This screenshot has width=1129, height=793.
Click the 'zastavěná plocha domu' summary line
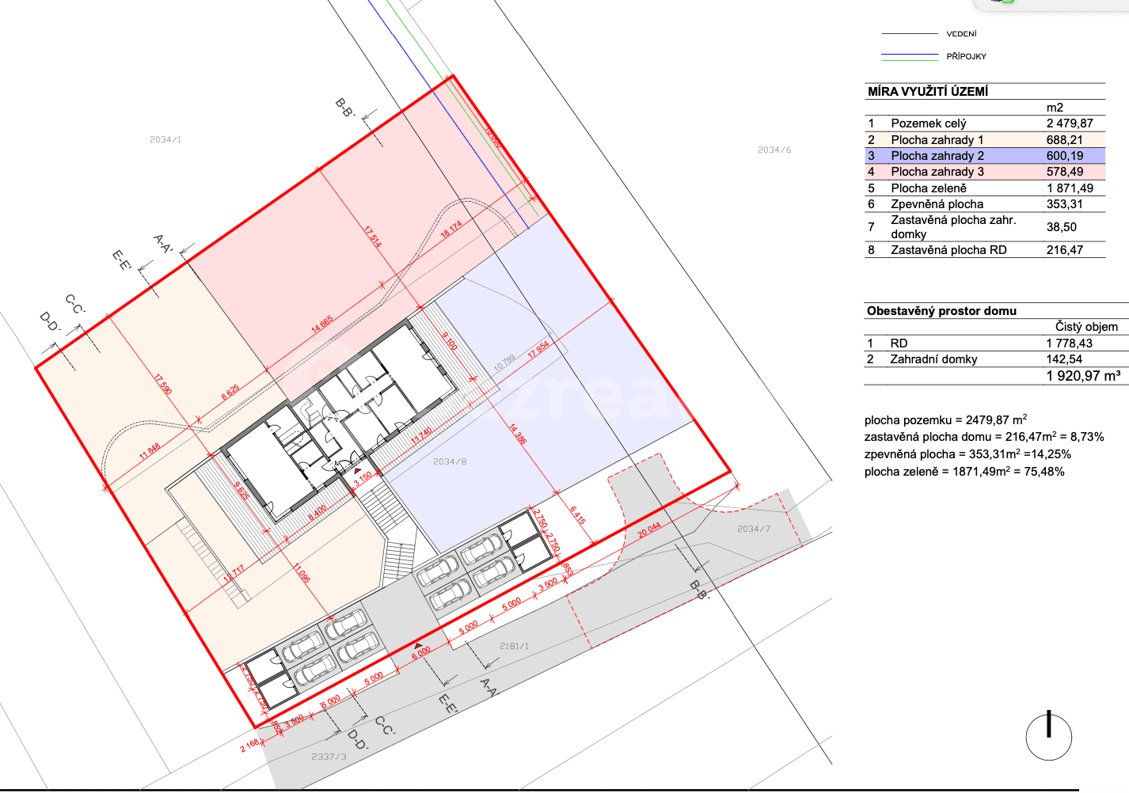coord(984,437)
